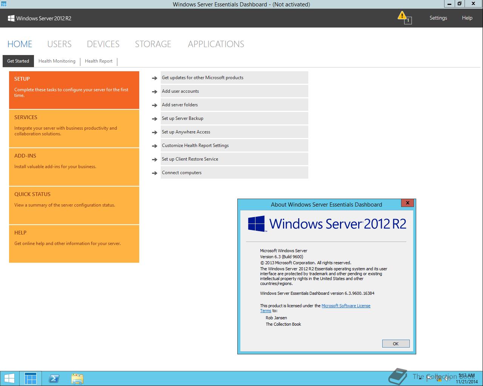Open the Set up Server Backup task
483x386 pixels.
click(234, 118)
